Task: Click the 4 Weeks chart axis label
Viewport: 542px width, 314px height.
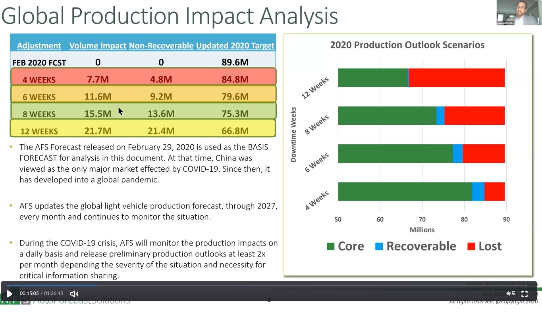Action: pyautogui.click(x=317, y=200)
